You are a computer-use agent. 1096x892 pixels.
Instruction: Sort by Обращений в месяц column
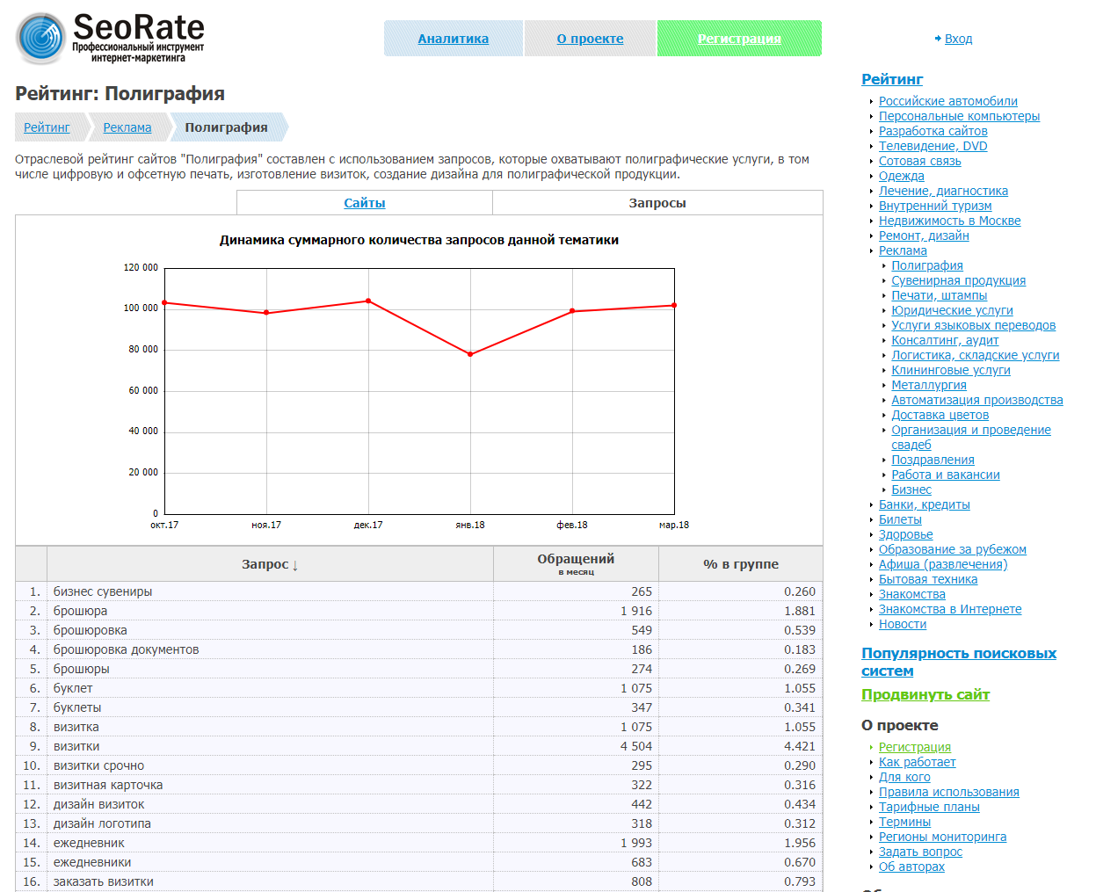(x=576, y=563)
